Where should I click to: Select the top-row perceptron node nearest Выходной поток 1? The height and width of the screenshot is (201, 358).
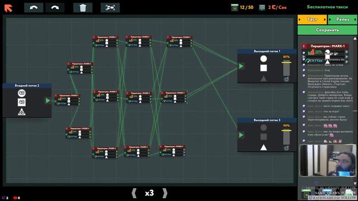click(180, 41)
